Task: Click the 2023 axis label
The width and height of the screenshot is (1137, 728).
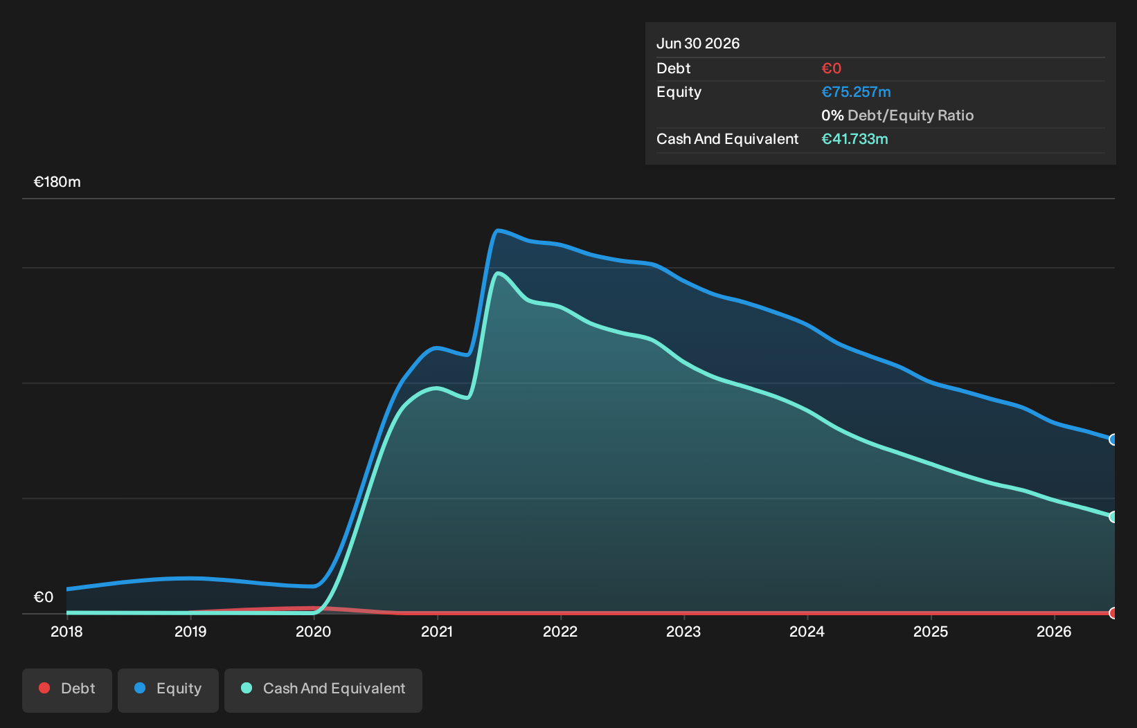Action: point(683,632)
